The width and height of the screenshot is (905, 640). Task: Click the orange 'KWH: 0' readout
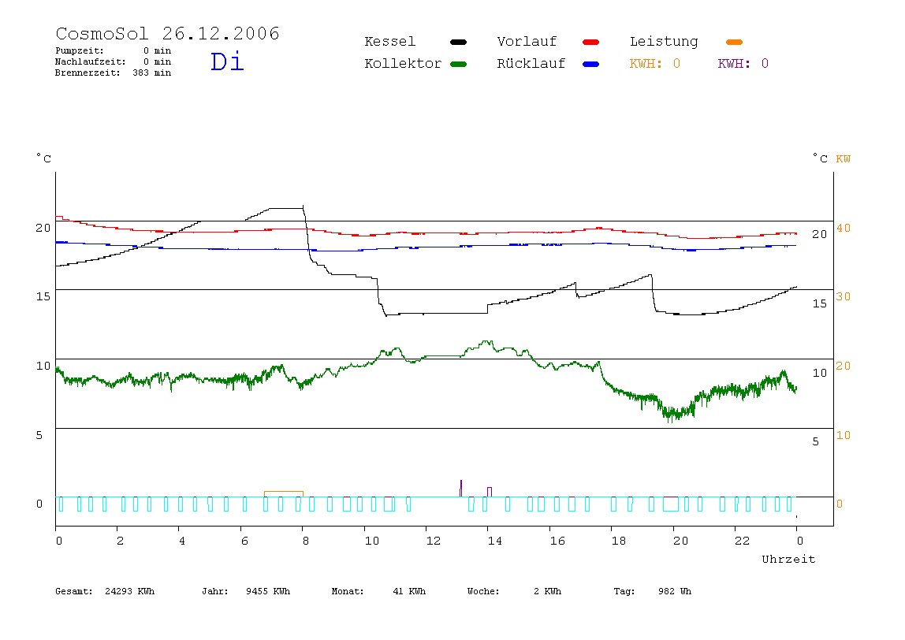[x=655, y=64]
